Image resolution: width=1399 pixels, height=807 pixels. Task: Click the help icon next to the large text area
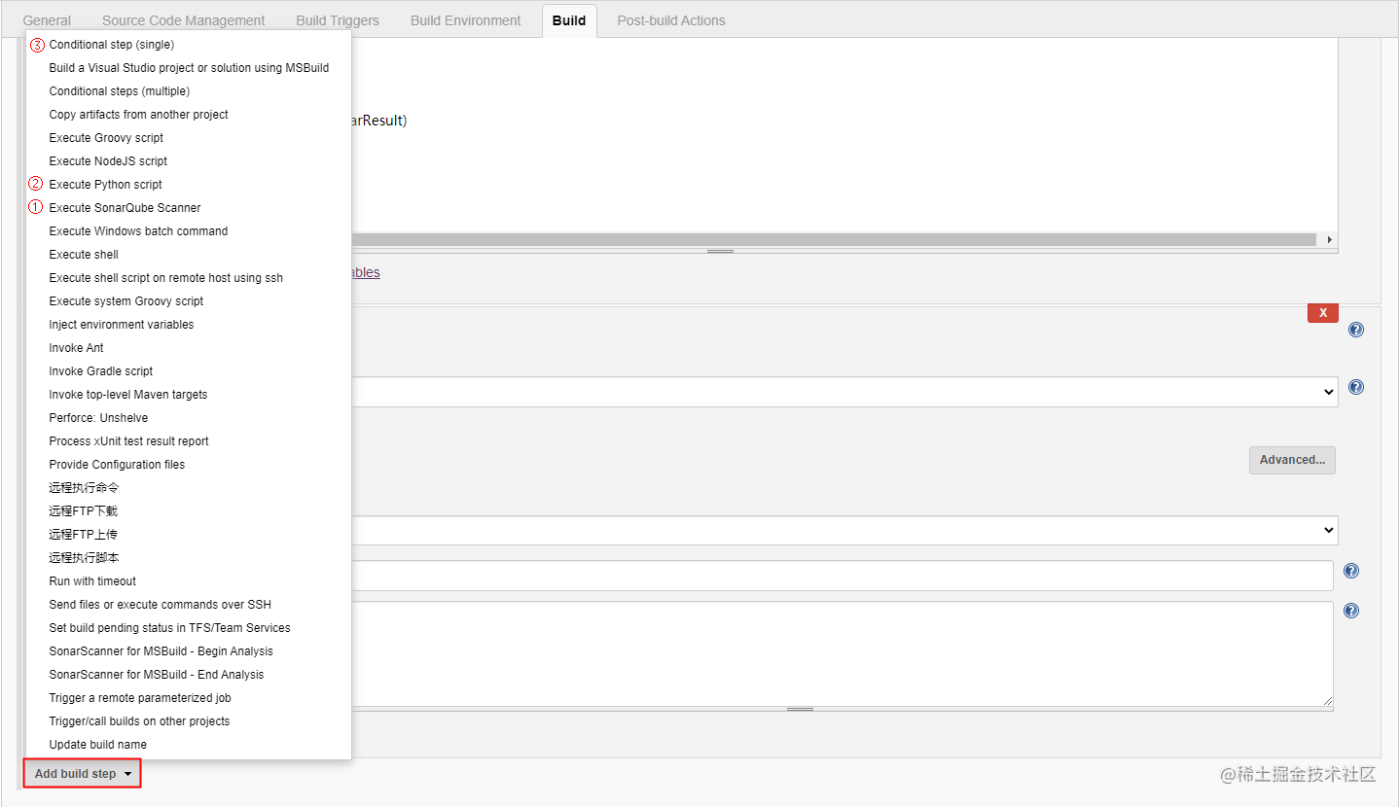[x=1350, y=611]
